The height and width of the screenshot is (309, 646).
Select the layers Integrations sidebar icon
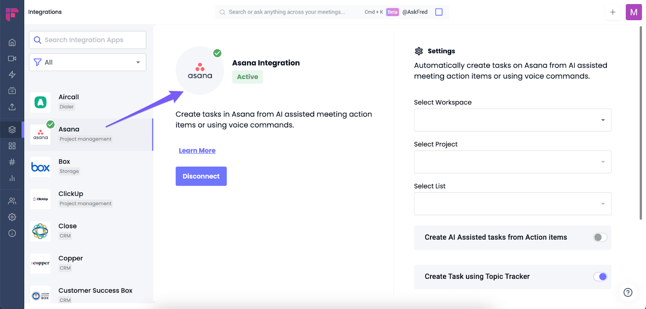[12, 129]
